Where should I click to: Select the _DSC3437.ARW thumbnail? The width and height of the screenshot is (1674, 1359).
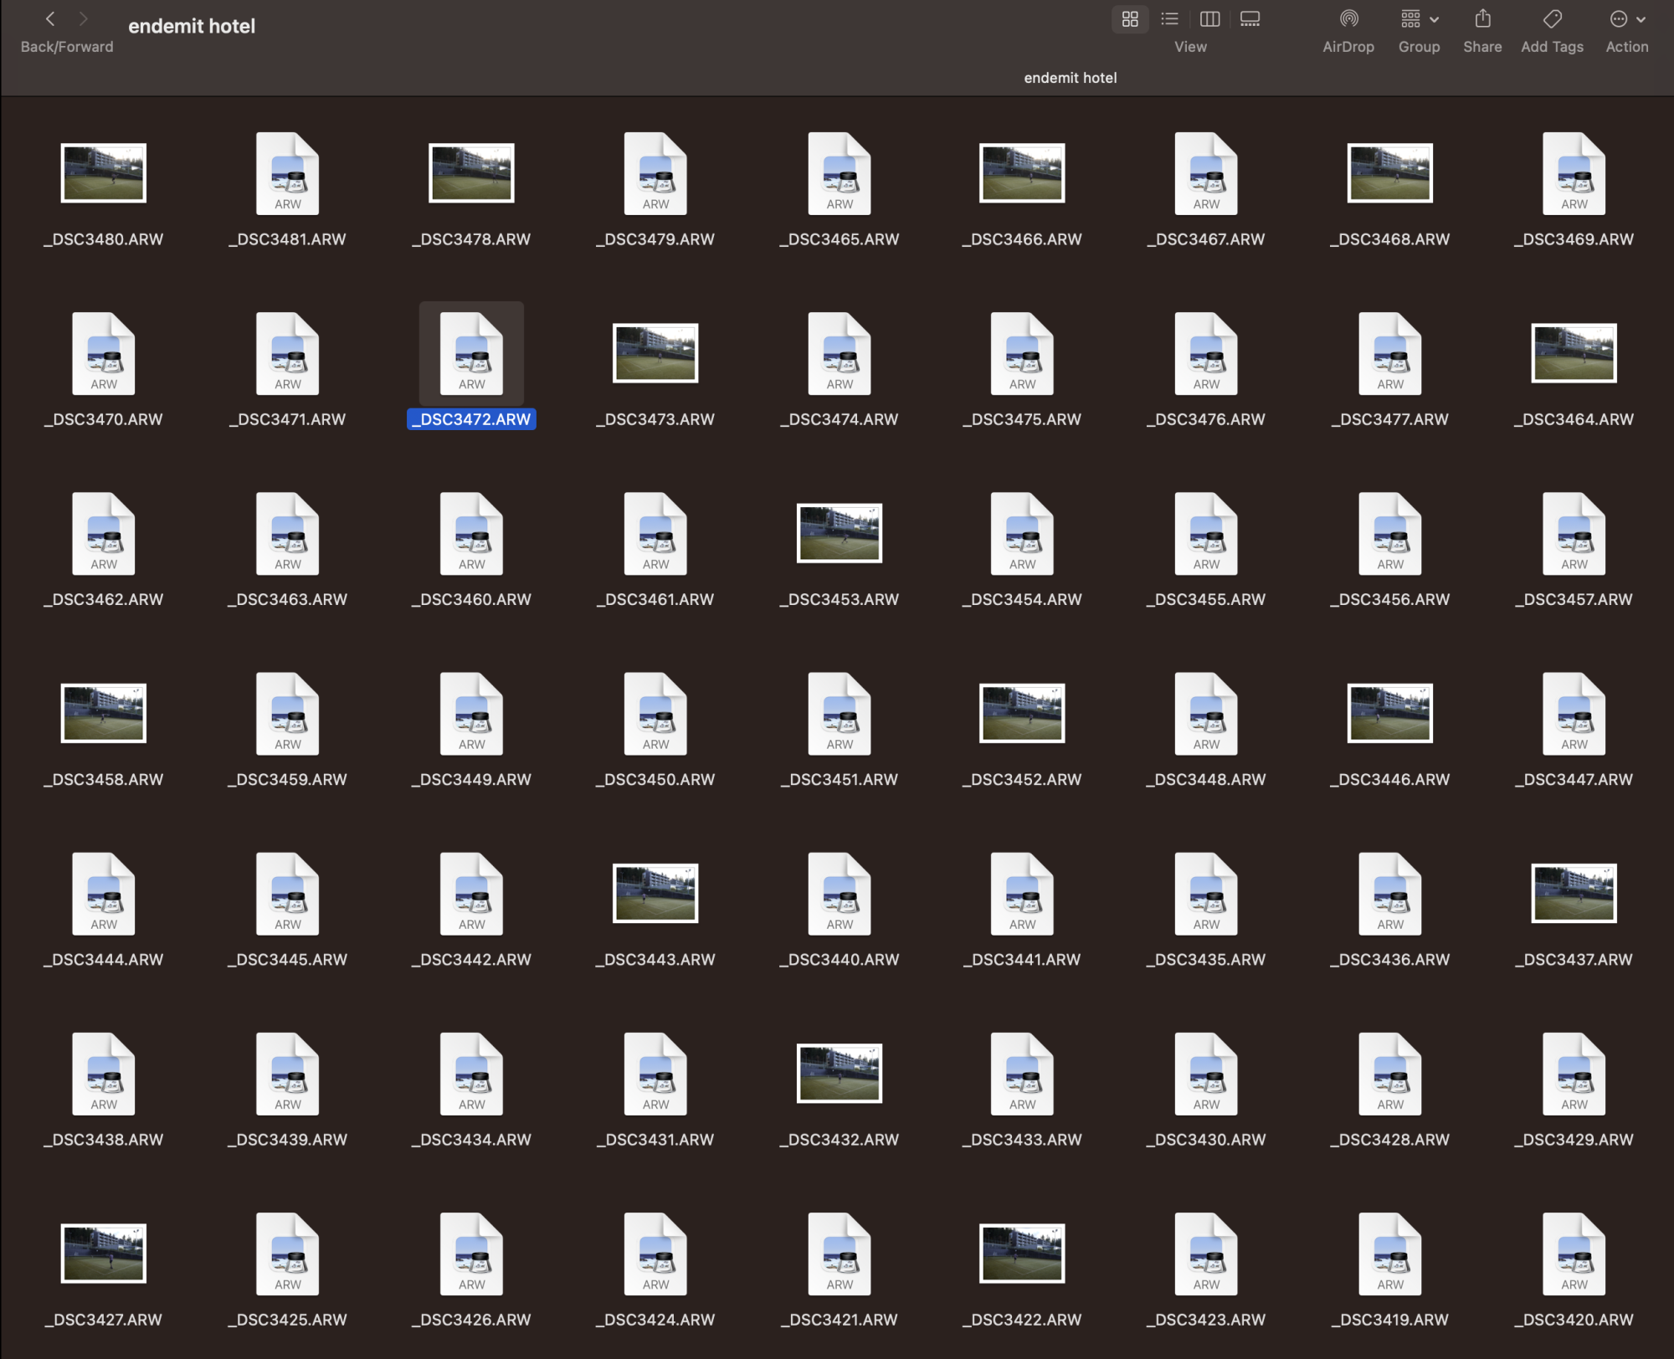pyautogui.click(x=1574, y=893)
